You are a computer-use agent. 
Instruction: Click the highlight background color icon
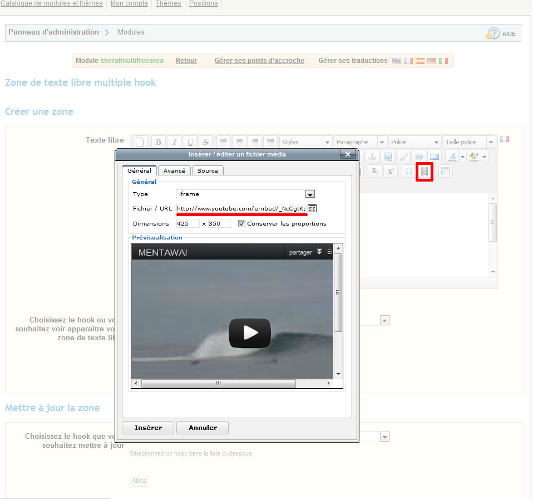474,156
